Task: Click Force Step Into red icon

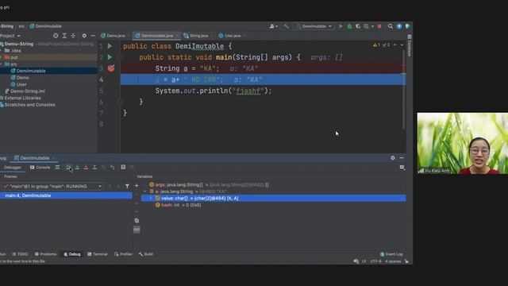Action: coord(86,168)
